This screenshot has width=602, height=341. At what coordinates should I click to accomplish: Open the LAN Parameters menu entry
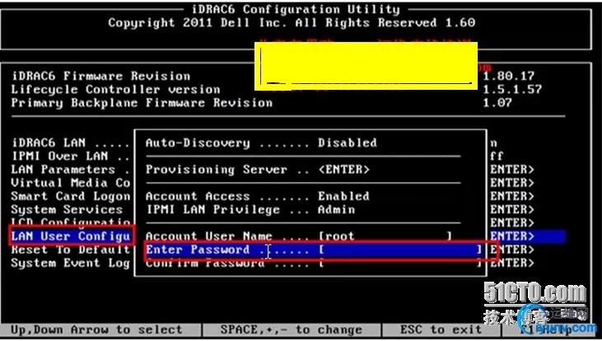71,170
